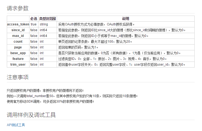
Task: Select the string type cell
Action: [44, 24]
